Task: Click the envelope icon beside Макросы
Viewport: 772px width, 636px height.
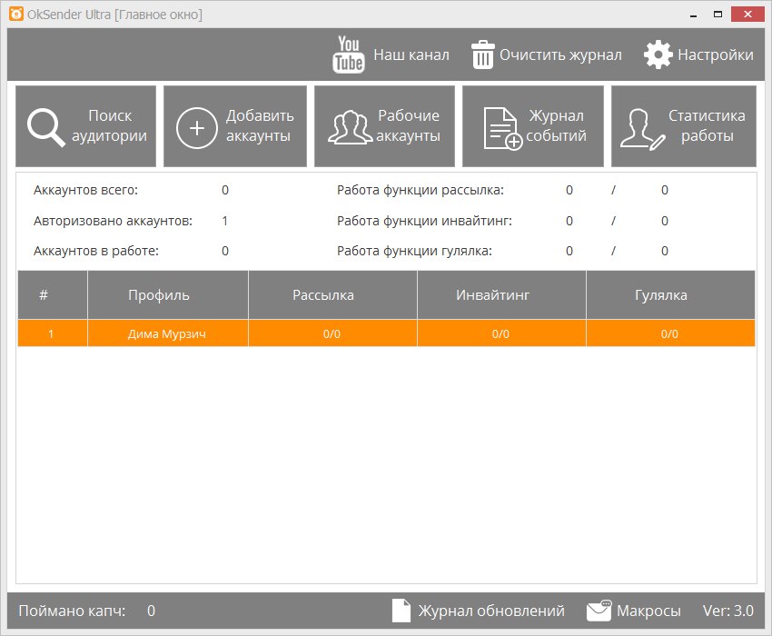Action: coord(599,611)
